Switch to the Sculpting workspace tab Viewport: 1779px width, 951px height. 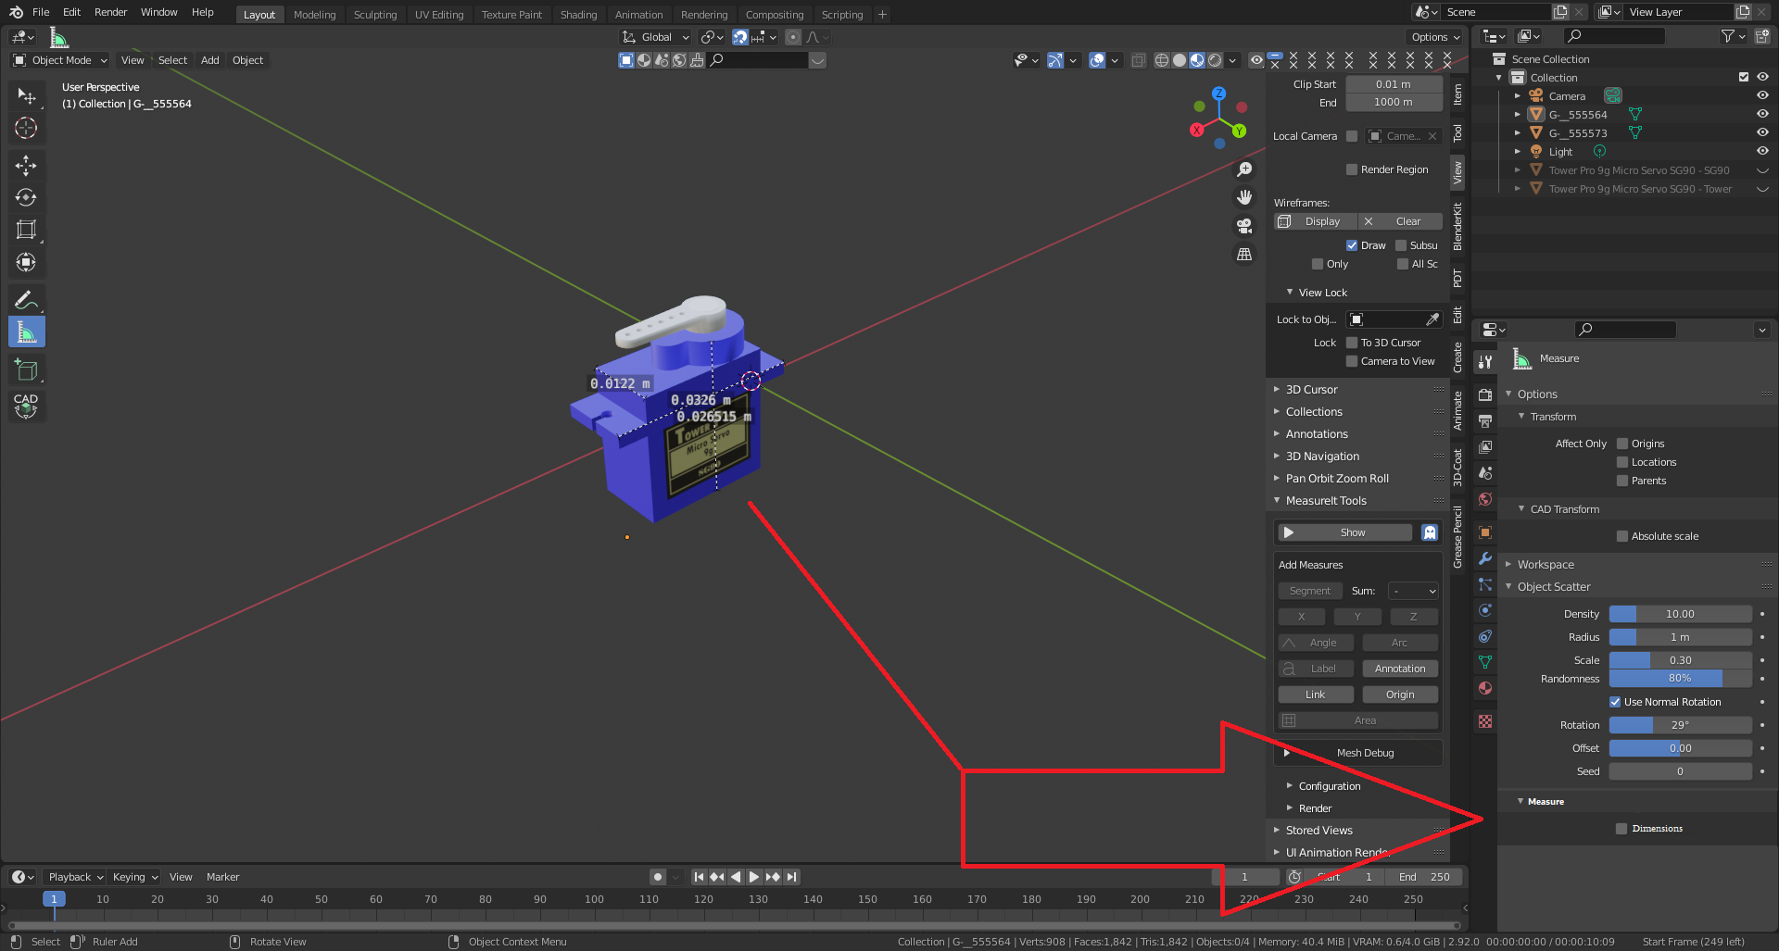(x=375, y=14)
